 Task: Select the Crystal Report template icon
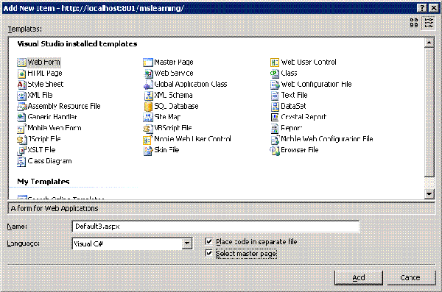click(275, 117)
